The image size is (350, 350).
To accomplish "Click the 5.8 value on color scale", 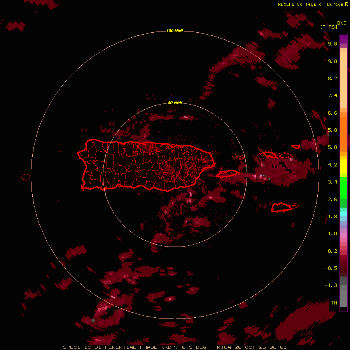I will pyautogui.click(x=332, y=130).
